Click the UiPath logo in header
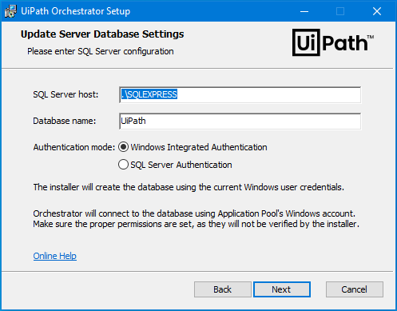This screenshot has width=397, height=311. [x=333, y=42]
